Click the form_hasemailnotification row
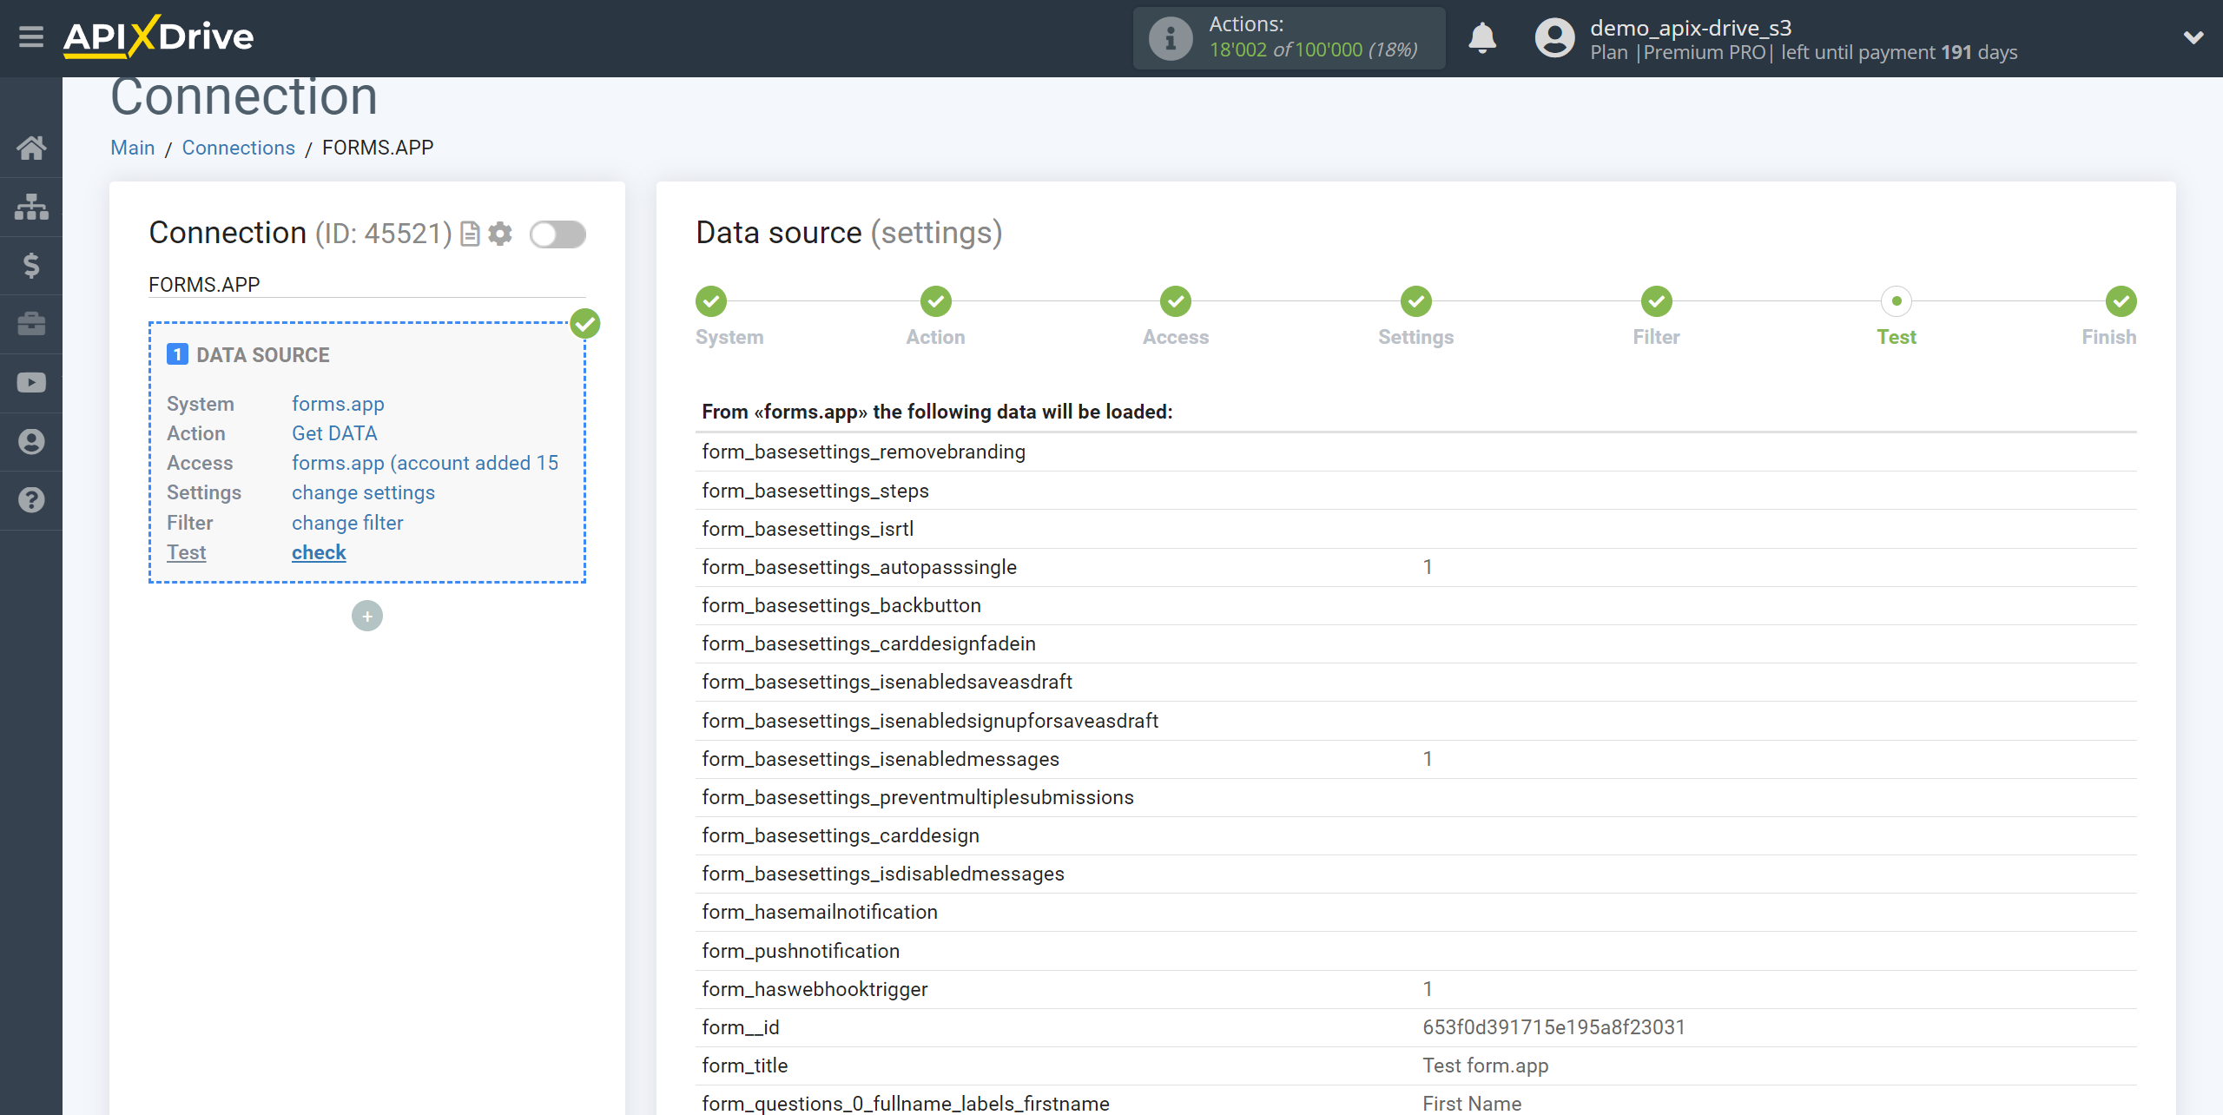 point(1415,912)
